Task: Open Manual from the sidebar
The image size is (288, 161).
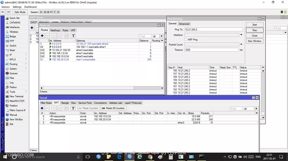Action: pyautogui.click(x=13, y=115)
